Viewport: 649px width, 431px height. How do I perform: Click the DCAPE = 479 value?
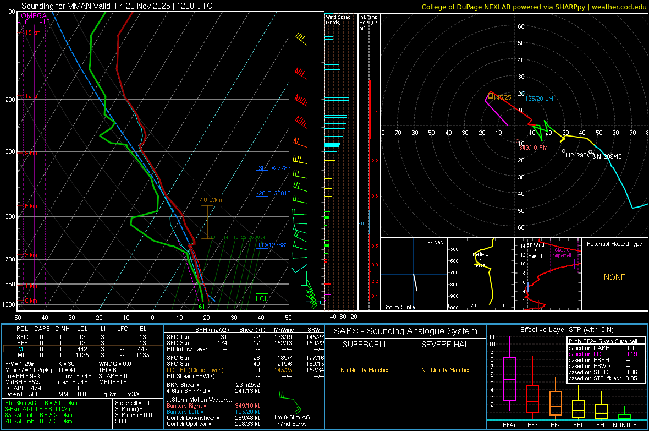click(x=23, y=388)
